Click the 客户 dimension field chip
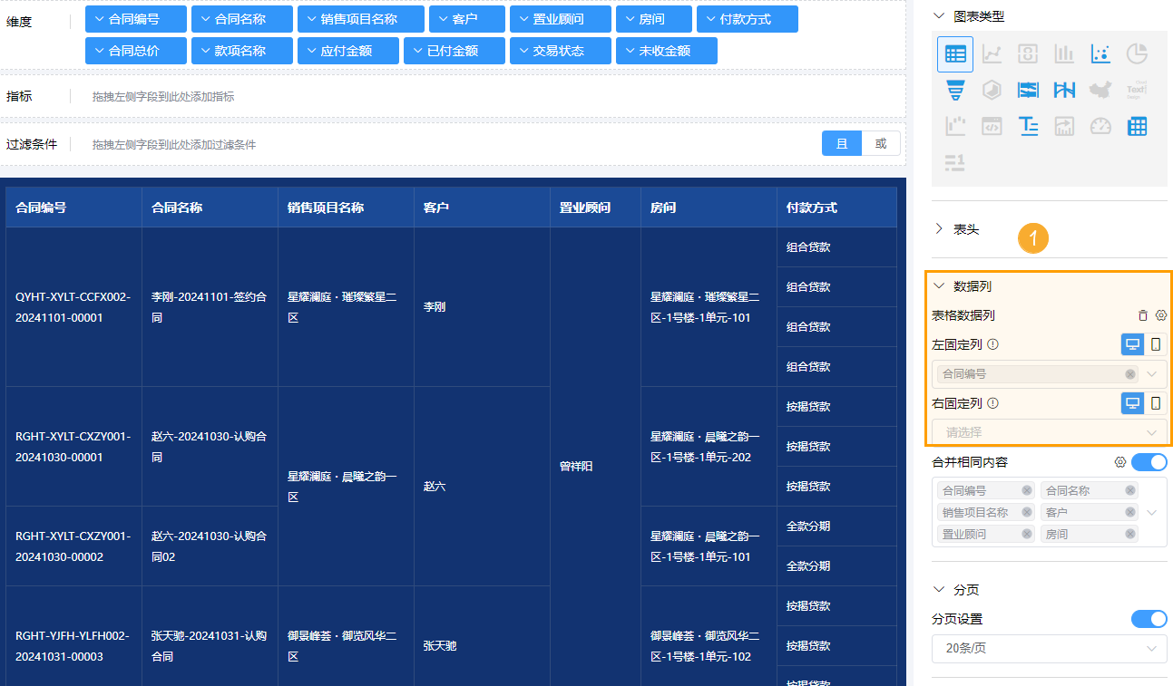This screenshot has width=1173, height=686. [466, 18]
